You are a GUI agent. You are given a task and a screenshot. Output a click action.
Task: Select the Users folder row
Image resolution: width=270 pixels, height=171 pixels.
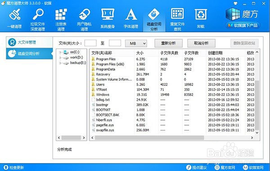[x=172, y=85]
